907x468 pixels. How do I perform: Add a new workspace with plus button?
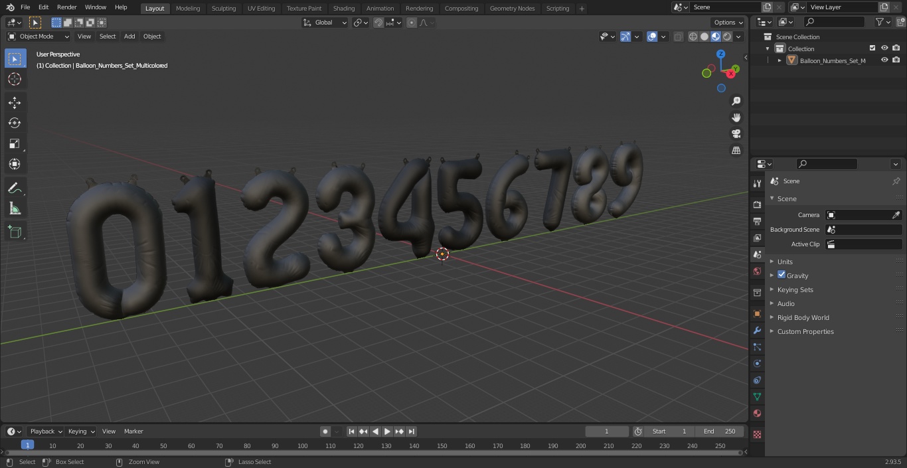pos(582,9)
